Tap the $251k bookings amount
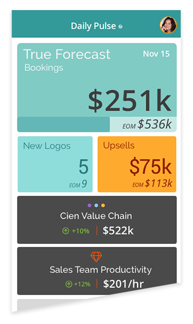Screen dimensions: 193x324 tap(130, 101)
